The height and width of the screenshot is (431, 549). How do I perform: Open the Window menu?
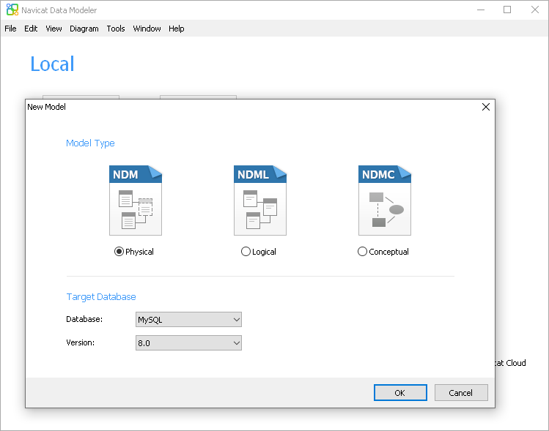tap(147, 29)
